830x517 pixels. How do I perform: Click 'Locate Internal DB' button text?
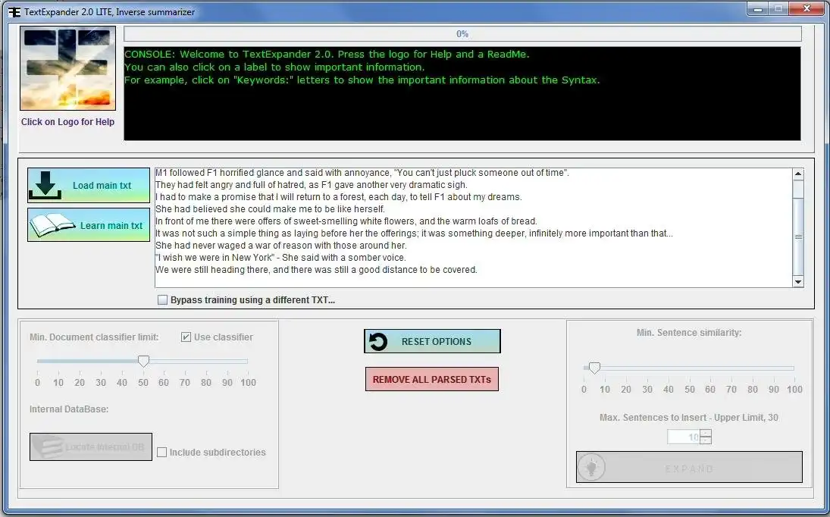pos(105,447)
